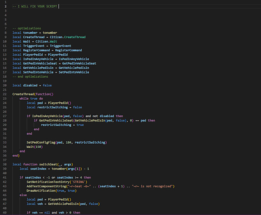Click 'local disabled = false' statement
261x215 pixels.
(x=32, y=85)
